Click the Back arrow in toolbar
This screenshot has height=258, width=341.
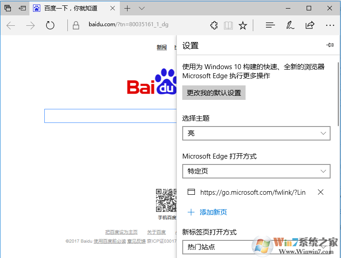(11, 26)
